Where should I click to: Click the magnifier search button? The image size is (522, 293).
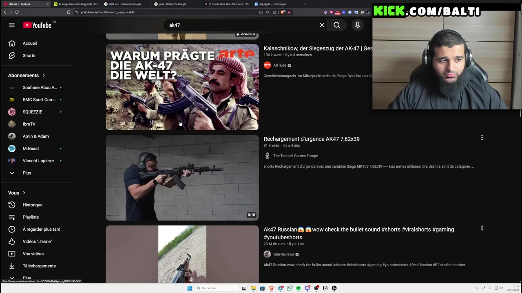[337, 25]
